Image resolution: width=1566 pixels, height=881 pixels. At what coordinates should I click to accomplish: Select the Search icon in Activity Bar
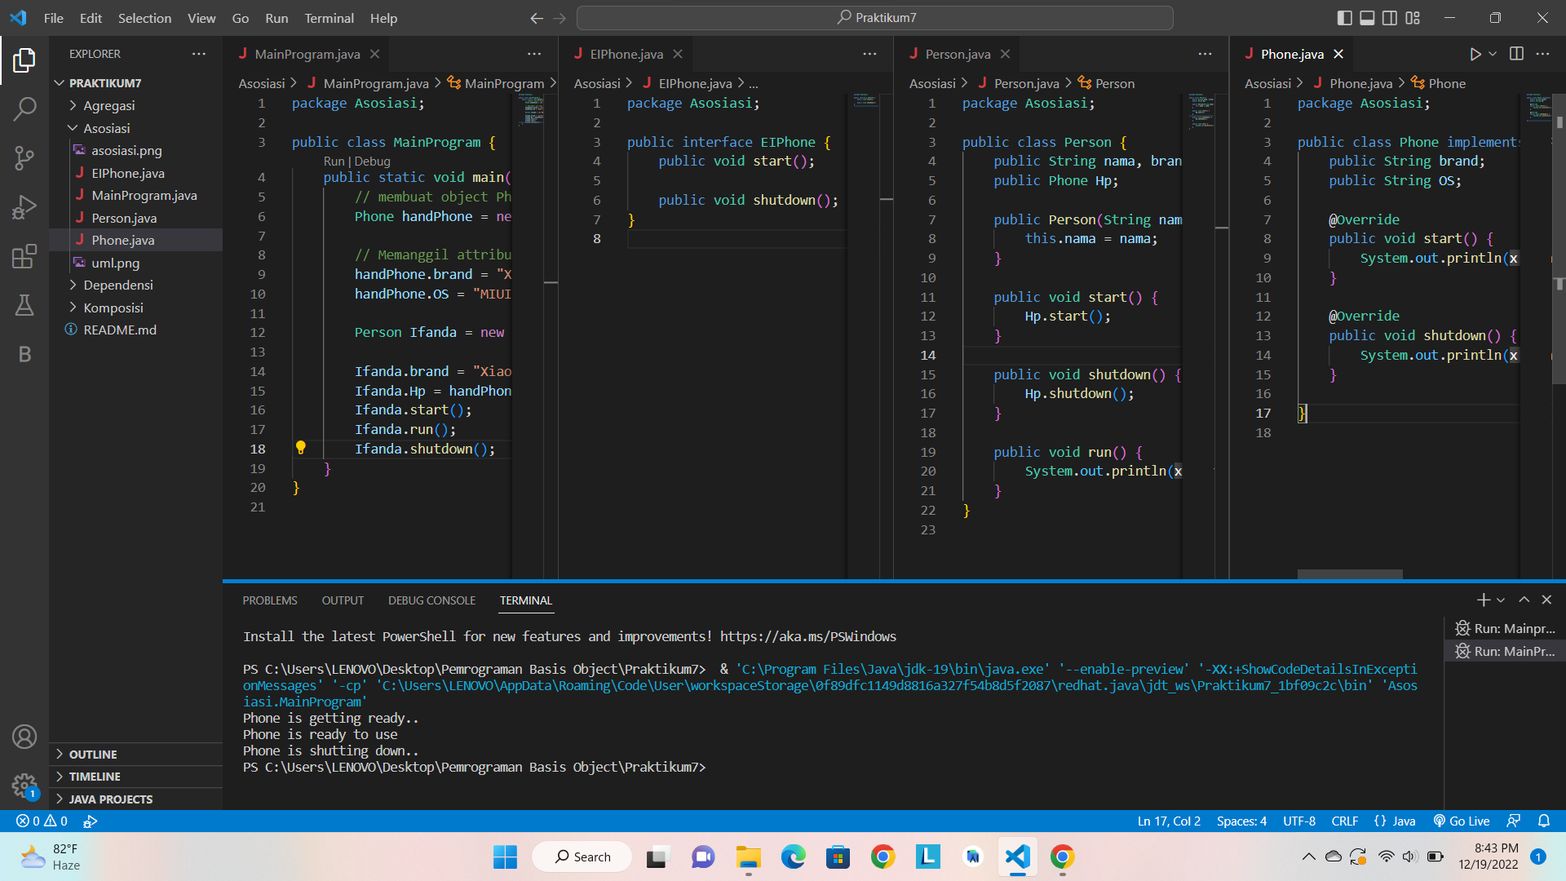click(x=24, y=109)
